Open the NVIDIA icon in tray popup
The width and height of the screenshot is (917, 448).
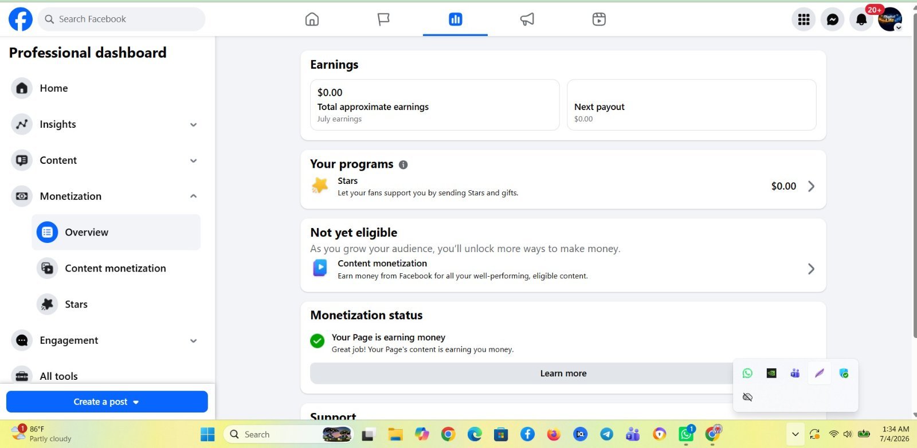coord(771,374)
